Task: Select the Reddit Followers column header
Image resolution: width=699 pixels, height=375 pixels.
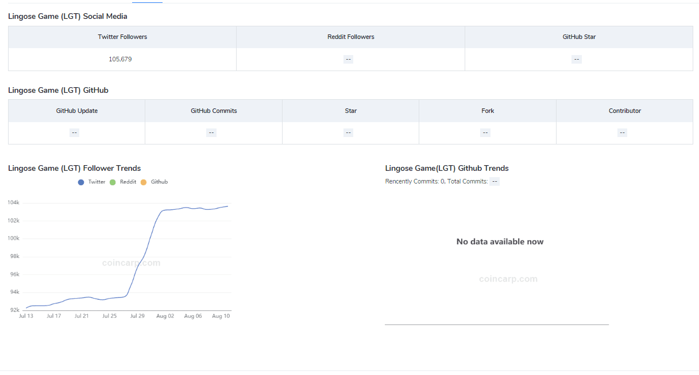Action: [x=350, y=37]
